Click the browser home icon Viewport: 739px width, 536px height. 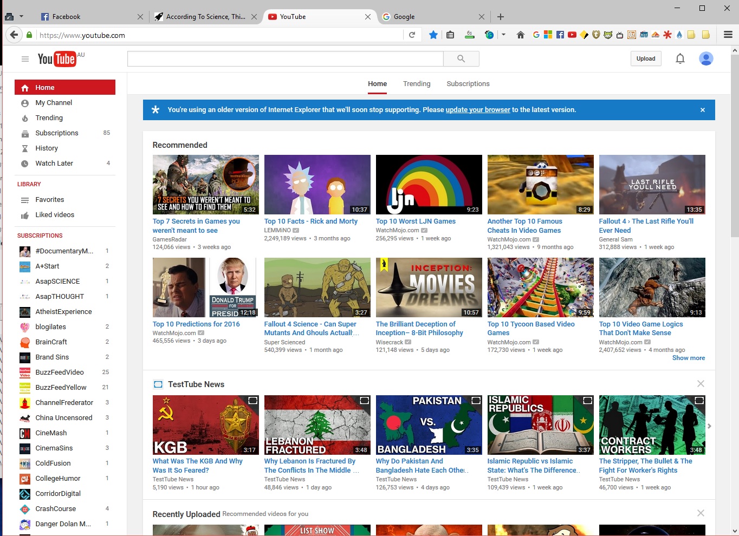[x=521, y=35]
